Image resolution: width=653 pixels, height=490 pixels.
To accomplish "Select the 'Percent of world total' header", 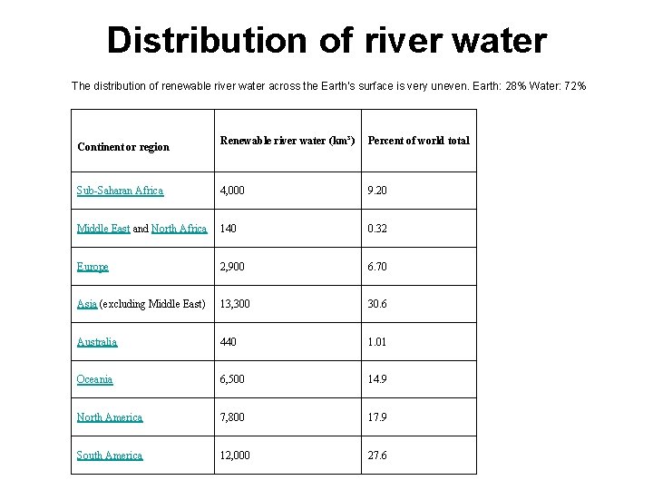I will point(418,141).
